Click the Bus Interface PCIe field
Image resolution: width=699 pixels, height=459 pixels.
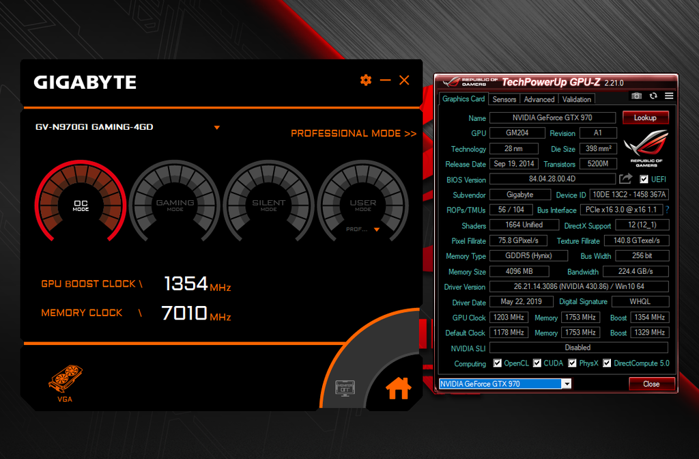[621, 210]
